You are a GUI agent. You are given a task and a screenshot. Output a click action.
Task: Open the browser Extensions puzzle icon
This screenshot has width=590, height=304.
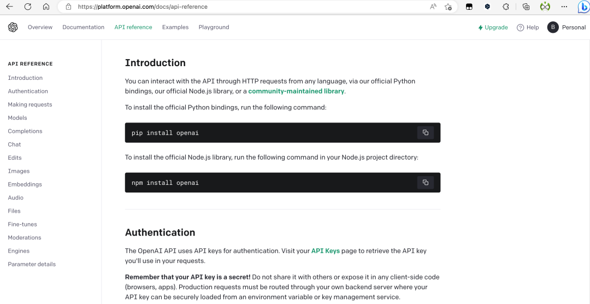(x=506, y=7)
